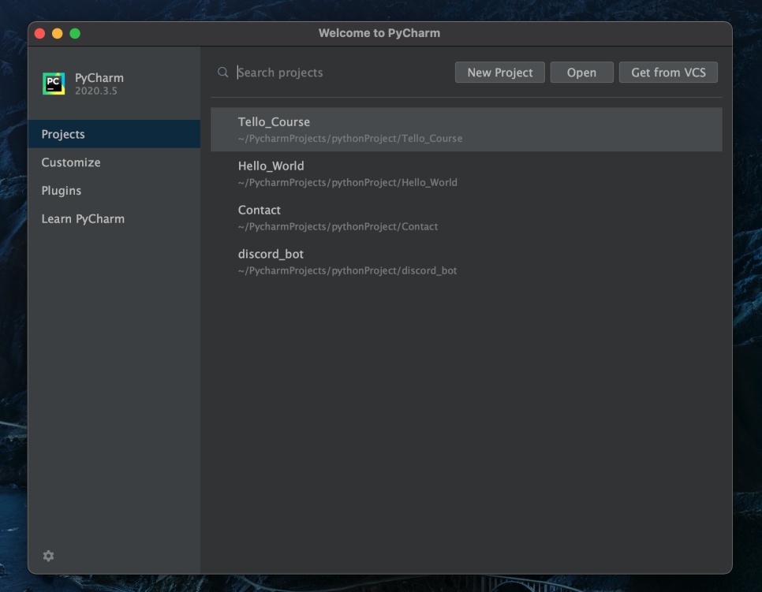Minimize the Welcome window with yellow button

point(58,34)
